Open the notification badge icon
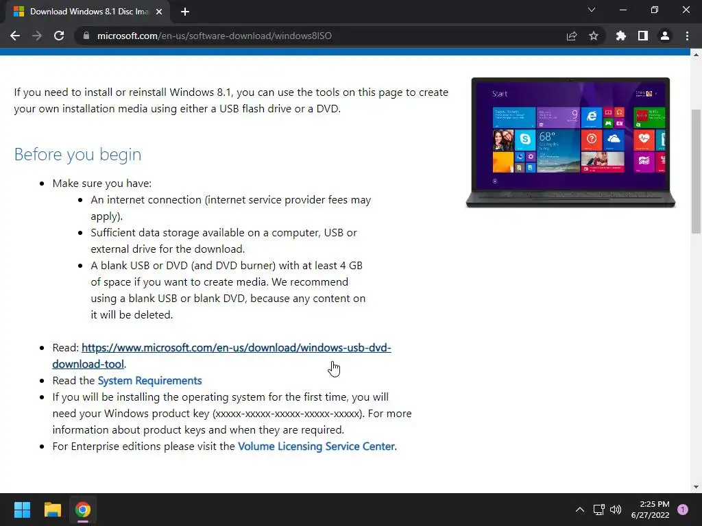 tap(683, 510)
